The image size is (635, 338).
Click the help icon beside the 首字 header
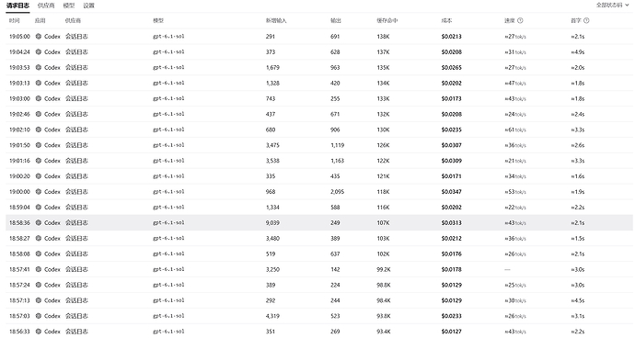[x=586, y=20]
